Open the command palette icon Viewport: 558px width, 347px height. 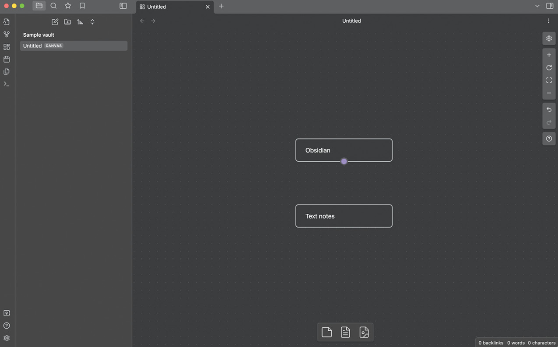7,84
